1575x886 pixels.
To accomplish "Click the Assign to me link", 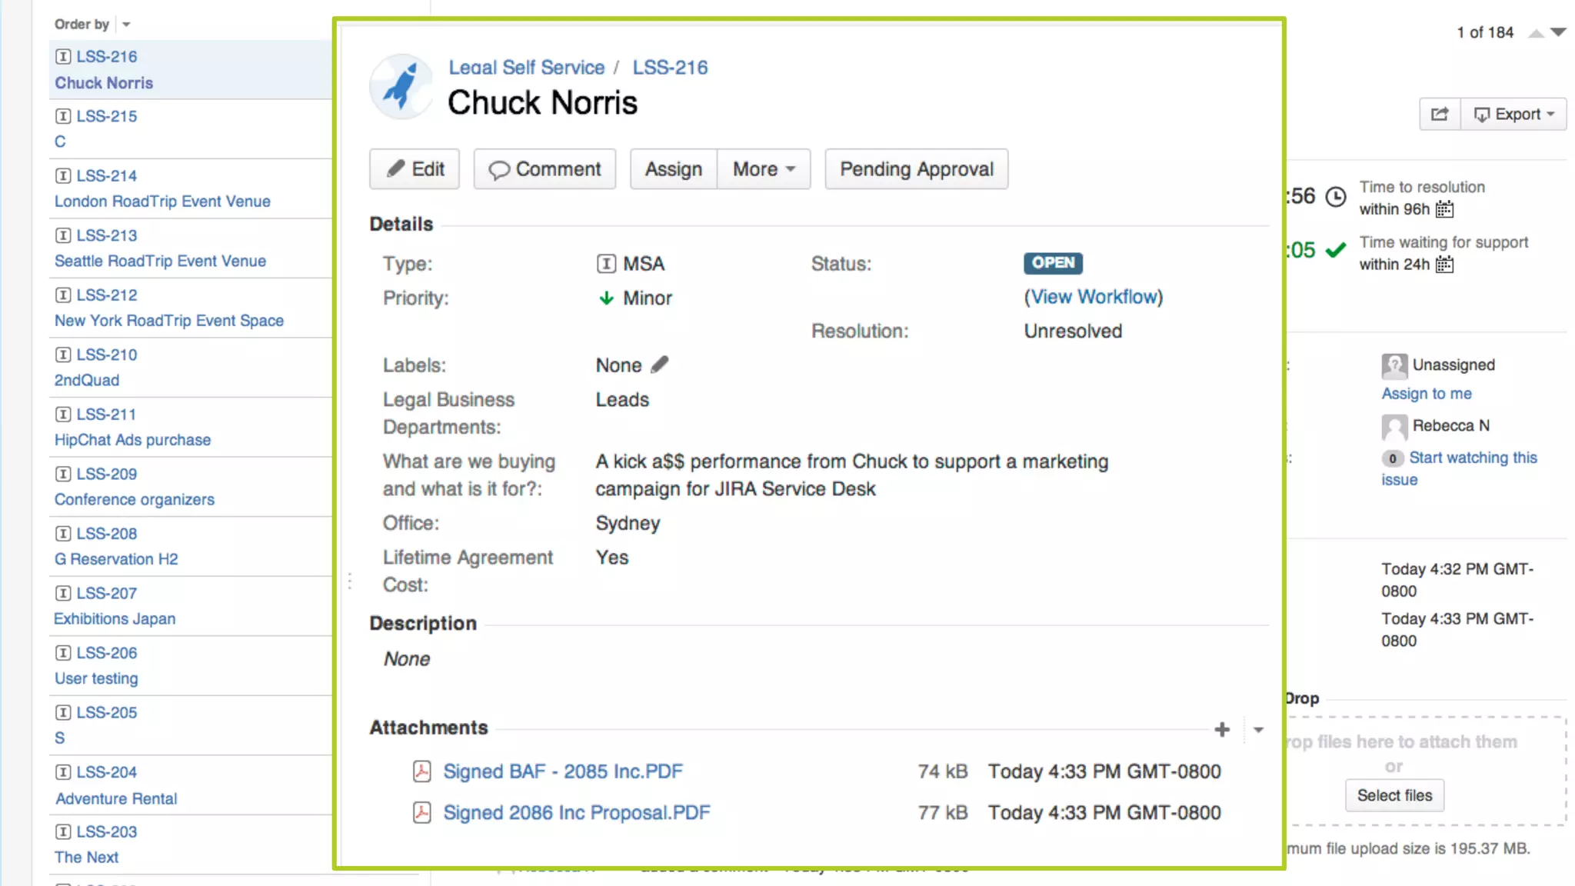I will click(1426, 393).
